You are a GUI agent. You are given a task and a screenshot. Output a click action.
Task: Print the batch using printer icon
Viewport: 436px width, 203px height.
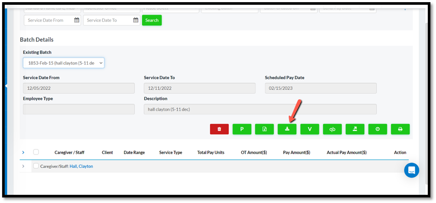point(400,129)
